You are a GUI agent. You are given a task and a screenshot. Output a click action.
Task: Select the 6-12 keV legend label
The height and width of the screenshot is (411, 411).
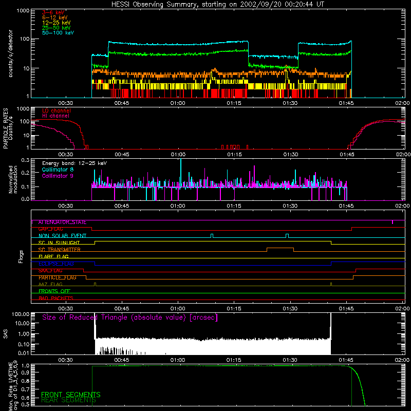tap(55, 17)
